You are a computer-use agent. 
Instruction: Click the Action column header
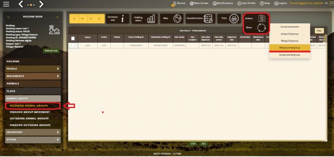coord(104,38)
